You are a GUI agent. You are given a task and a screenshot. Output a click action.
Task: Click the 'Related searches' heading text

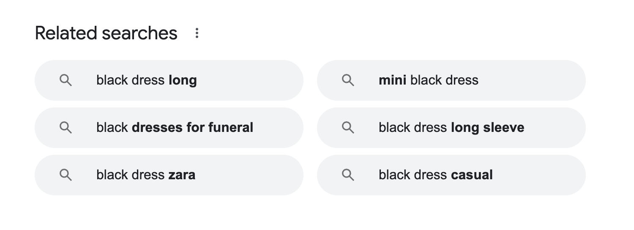(106, 33)
